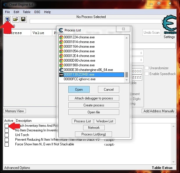Click the Memory View button
Screen dimensions: 180x173
[15, 111]
